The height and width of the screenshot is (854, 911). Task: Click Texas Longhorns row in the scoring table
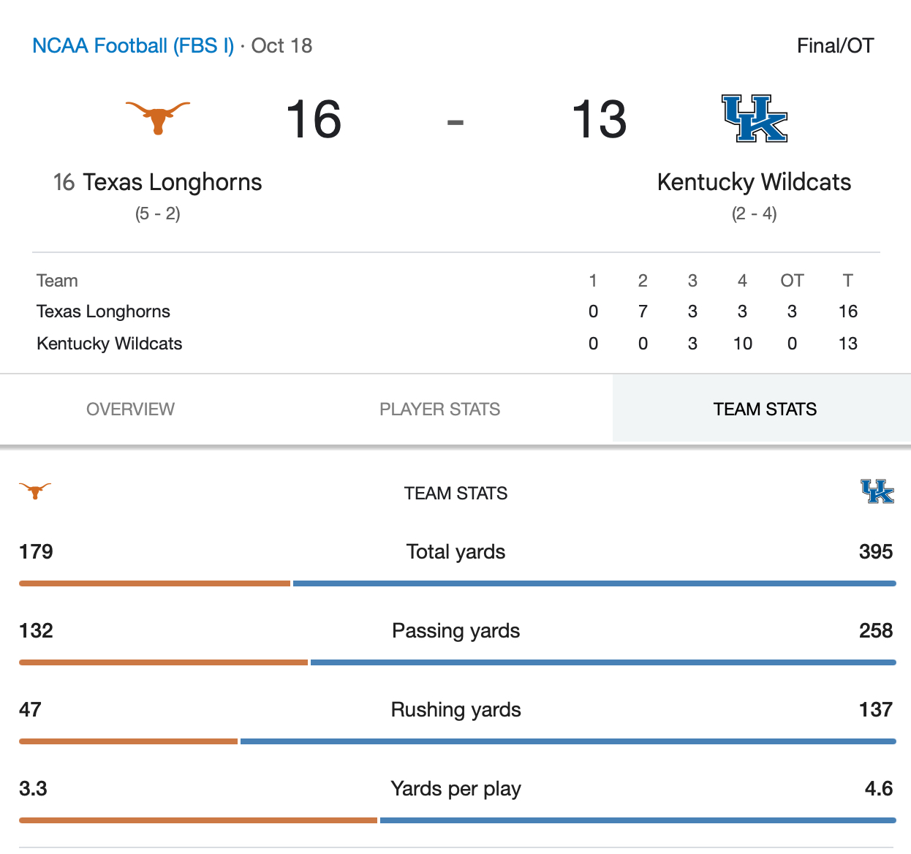pyautogui.click(x=103, y=311)
